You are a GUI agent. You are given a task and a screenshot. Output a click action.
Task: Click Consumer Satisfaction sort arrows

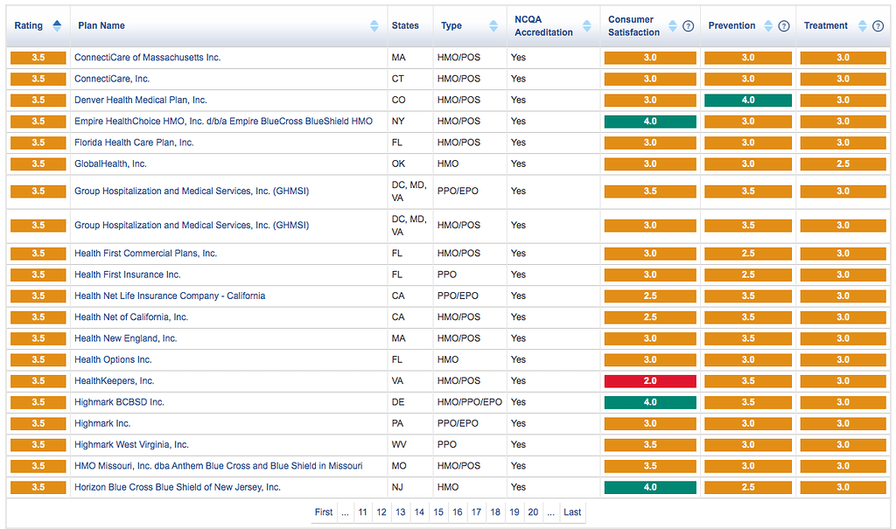pos(673,26)
